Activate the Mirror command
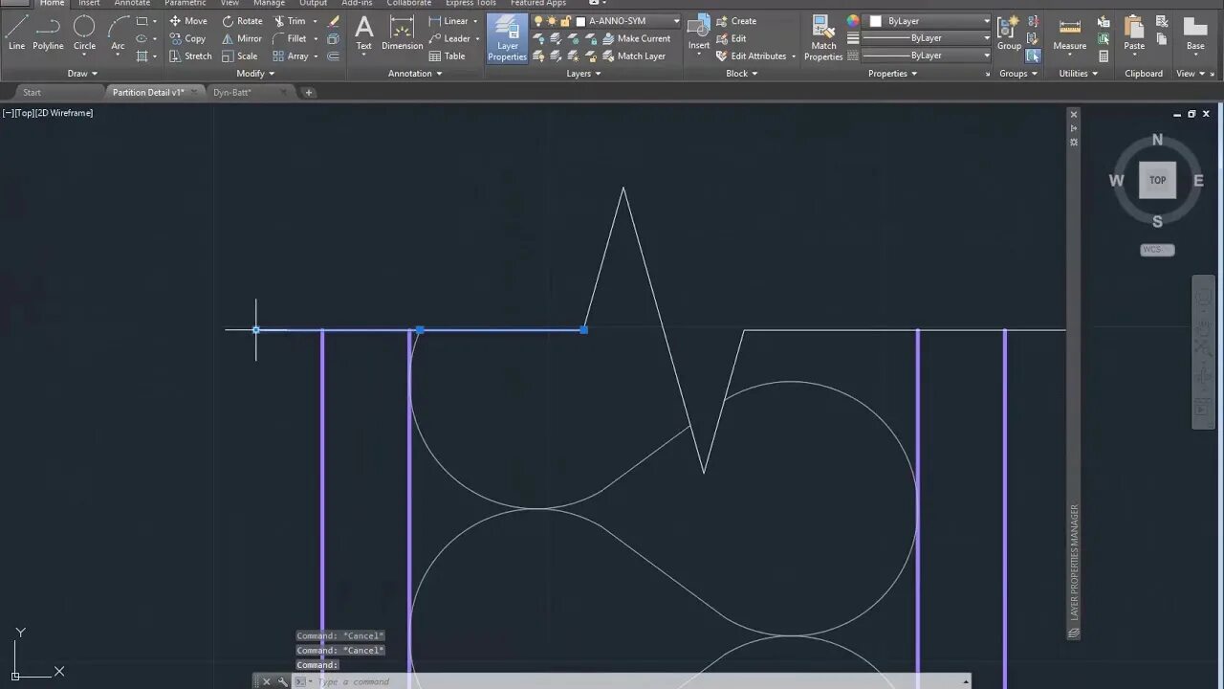Image resolution: width=1224 pixels, height=689 pixels. (x=242, y=38)
